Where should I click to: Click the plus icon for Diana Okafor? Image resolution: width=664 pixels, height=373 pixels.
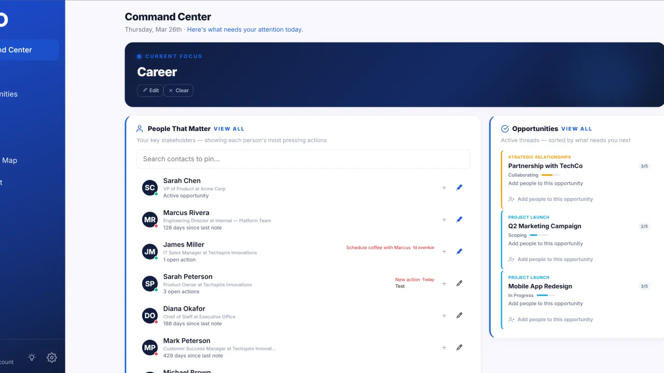444,316
